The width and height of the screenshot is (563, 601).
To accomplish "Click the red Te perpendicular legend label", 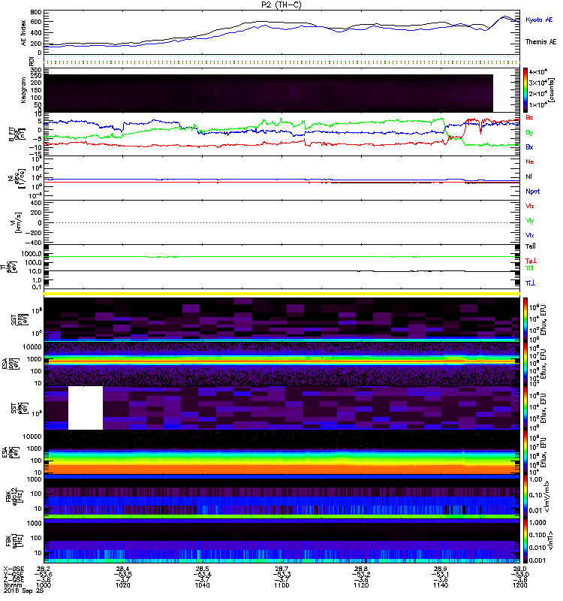I will click(531, 261).
